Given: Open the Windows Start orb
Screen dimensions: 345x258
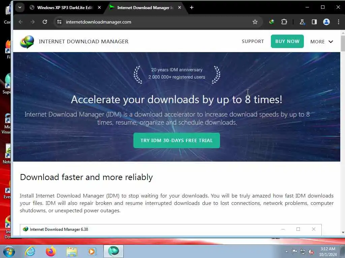Looking at the screenshot, I should click(x=9, y=251).
